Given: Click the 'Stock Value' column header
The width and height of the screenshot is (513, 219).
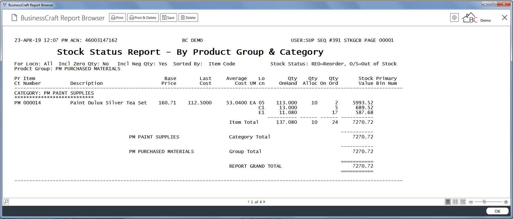Looking at the screenshot, I should click(x=366, y=81).
